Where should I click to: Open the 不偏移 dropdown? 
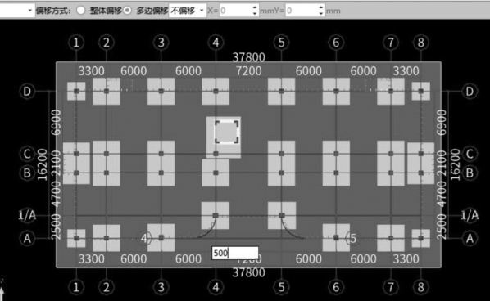pyautogui.click(x=188, y=11)
